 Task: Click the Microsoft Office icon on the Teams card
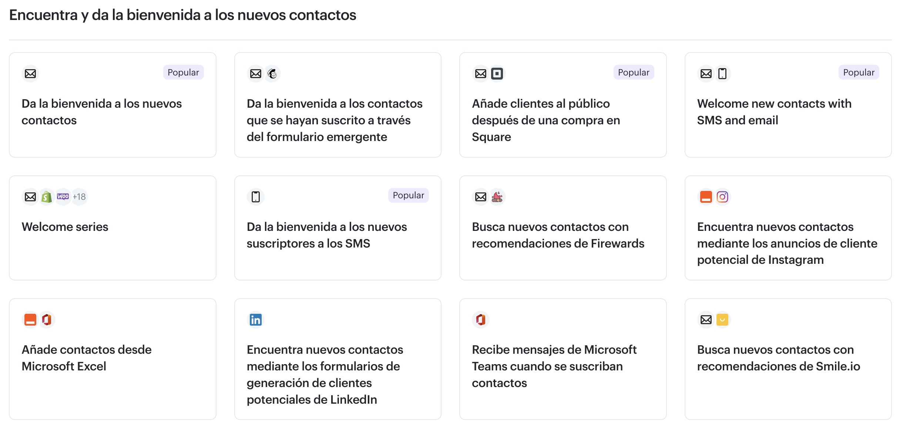[x=481, y=320]
